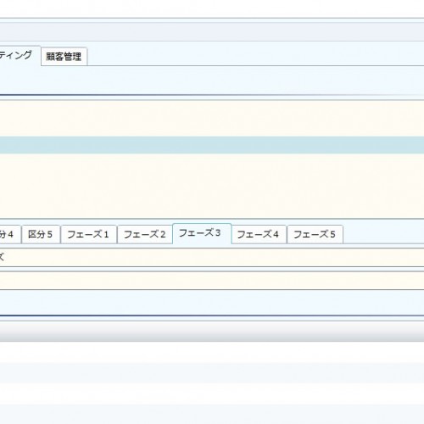Screen dimensions: 424x424
Task: Select the フェーズ1 tab
Action: click(x=88, y=234)
